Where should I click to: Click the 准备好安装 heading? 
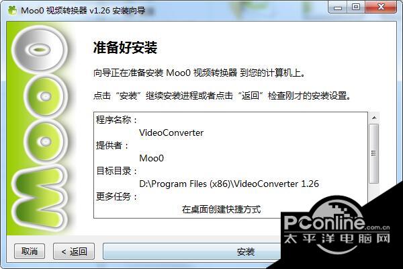click(125, 48)
